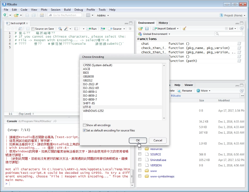The width and height of the screenshot is (249, 192).
Task: Switch to the Help tab in lower pane
Action: [177, 85]
